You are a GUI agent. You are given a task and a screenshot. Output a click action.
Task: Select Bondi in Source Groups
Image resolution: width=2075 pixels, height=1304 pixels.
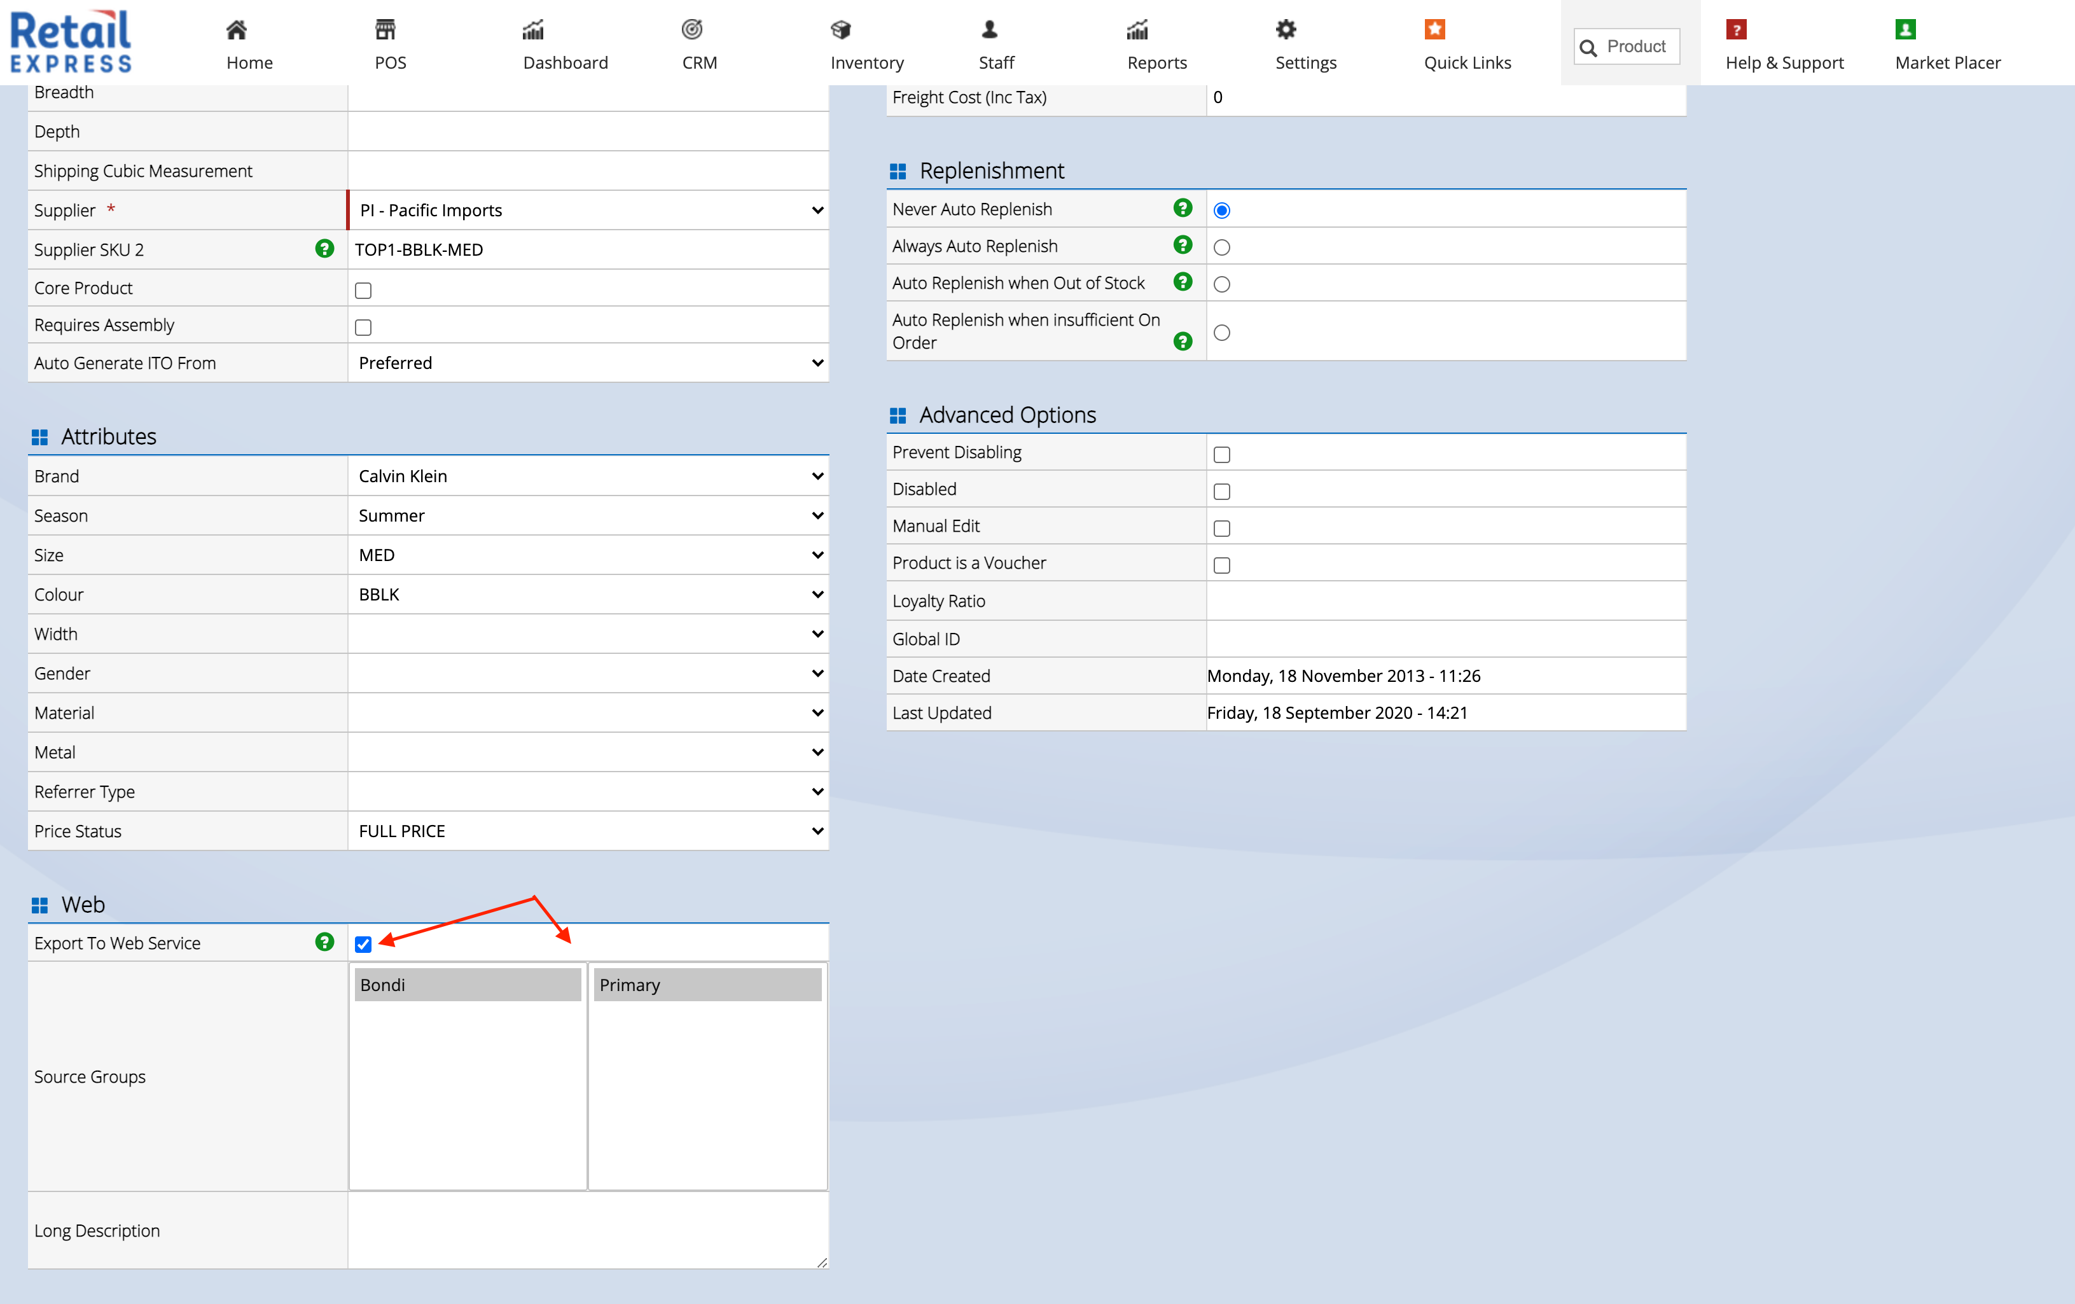click(x=468, y=985)
